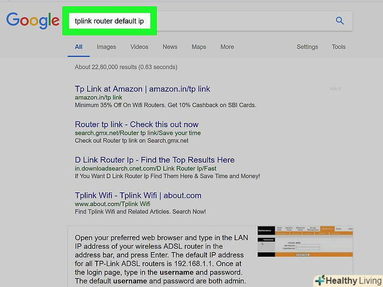The width and height of the screenshot is (383, 287).
Task: Click the 'About 22,80,000 results' count text
Action: pyautogui.click(x=126, y=67)
